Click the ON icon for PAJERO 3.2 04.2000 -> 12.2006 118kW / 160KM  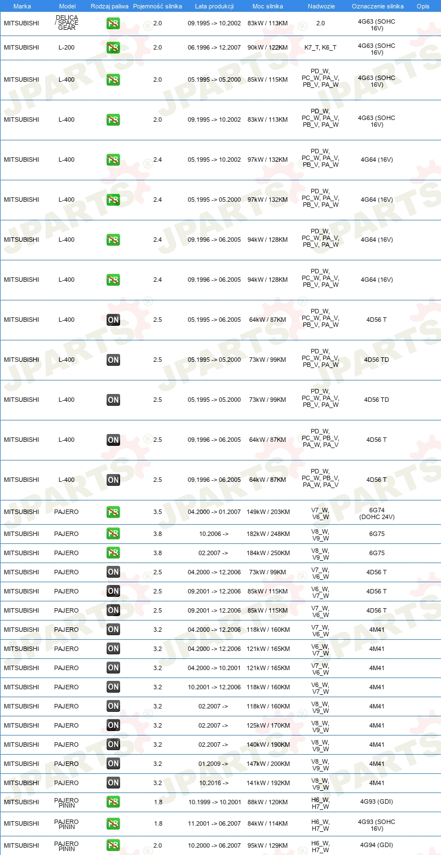click(113, 629)
